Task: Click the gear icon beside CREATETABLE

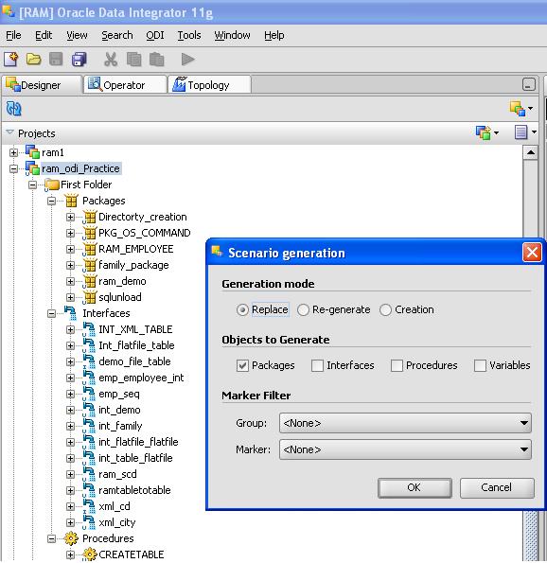Action: pyautogui.click(x=90, y=554)
